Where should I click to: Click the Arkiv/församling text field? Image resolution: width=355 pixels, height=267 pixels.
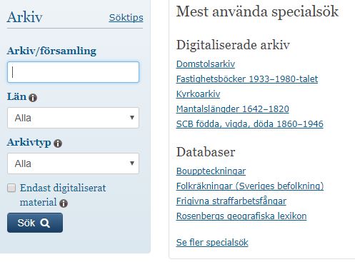click(x=73, y=72)
